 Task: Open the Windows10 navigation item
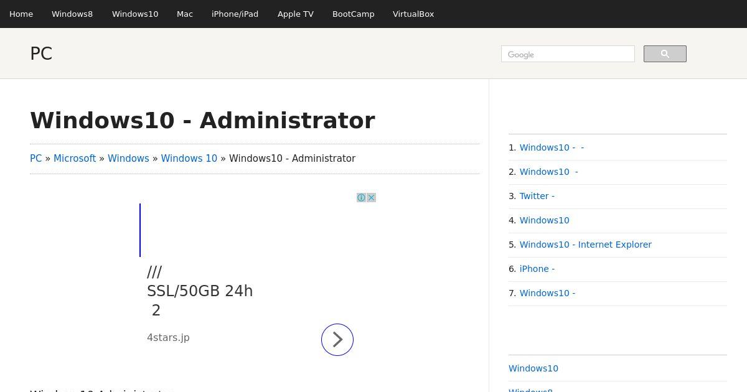tap(135, 14)
